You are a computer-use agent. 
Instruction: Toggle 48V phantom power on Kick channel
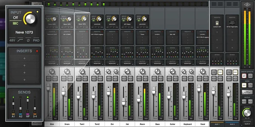pyautogui.click(x=47, y=27)
